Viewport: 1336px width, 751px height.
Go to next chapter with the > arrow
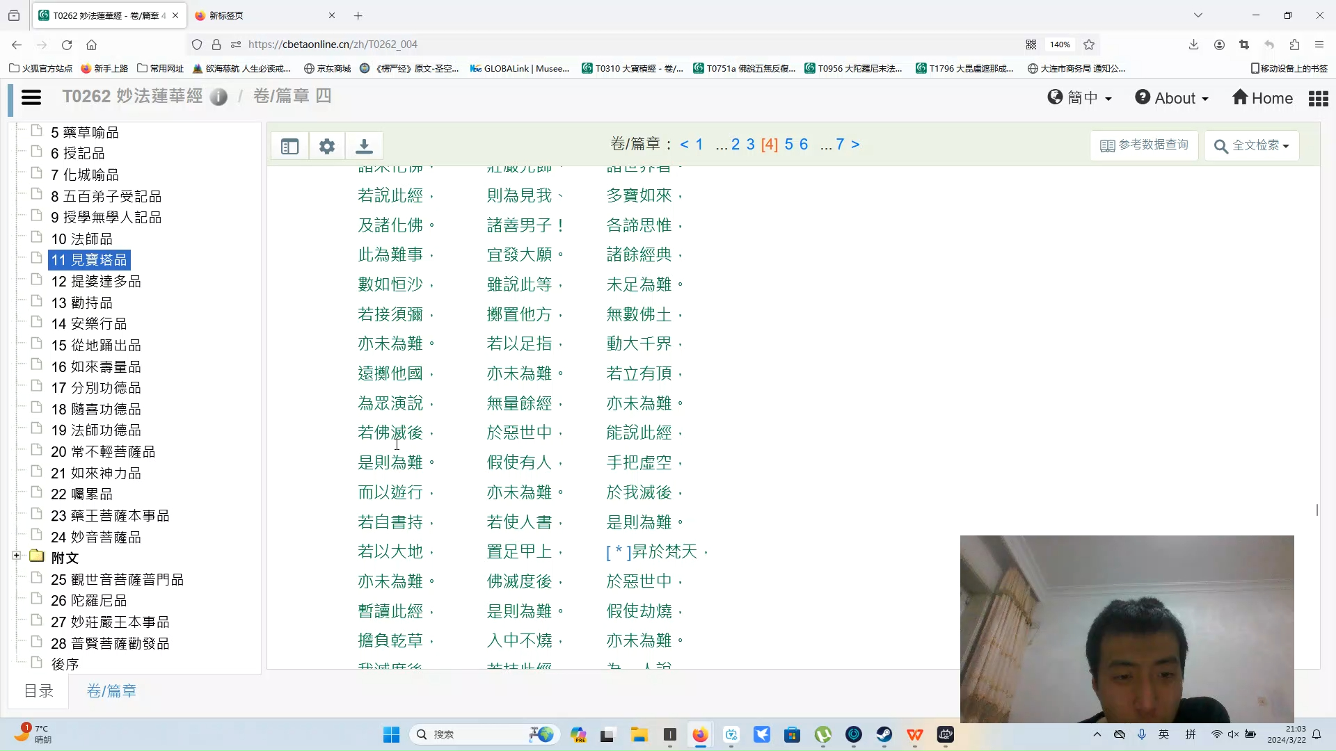[x=855, y=144]
